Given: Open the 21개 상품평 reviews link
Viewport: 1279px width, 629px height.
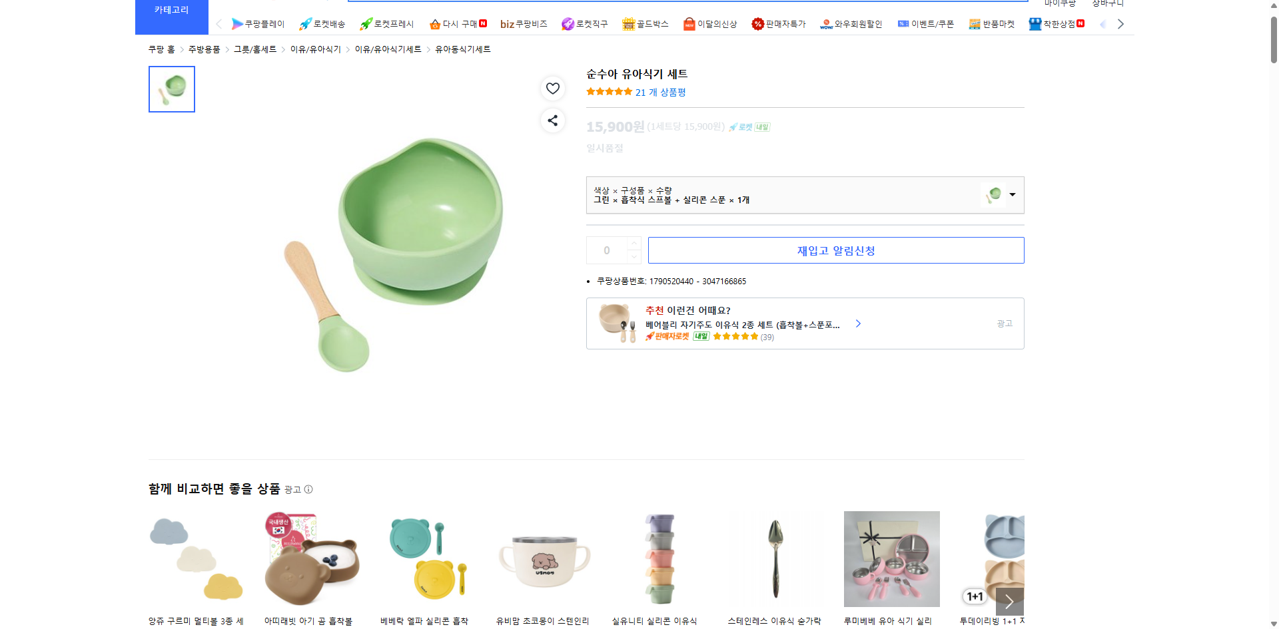Looking at the screenshot, I should click(659, 92).
